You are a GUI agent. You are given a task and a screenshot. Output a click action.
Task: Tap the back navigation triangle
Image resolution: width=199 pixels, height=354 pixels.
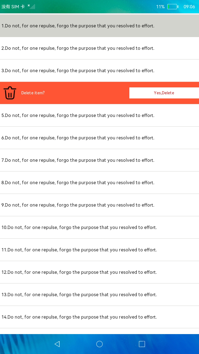57,344
